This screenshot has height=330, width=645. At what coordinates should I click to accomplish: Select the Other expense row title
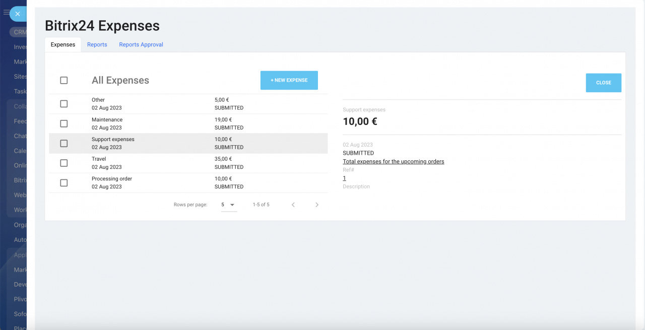(x=98, y=100)
